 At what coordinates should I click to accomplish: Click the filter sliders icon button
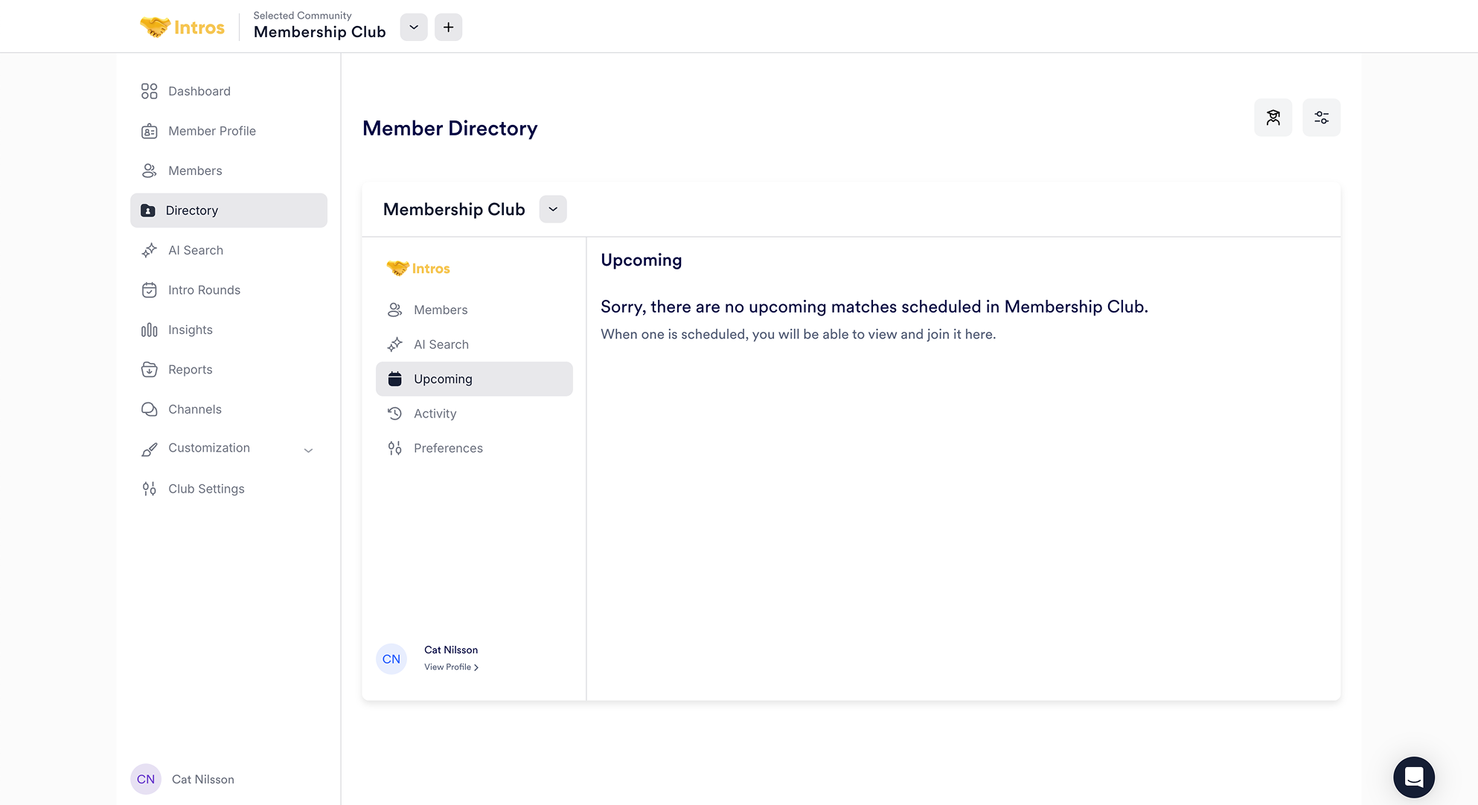(1321, 118)
